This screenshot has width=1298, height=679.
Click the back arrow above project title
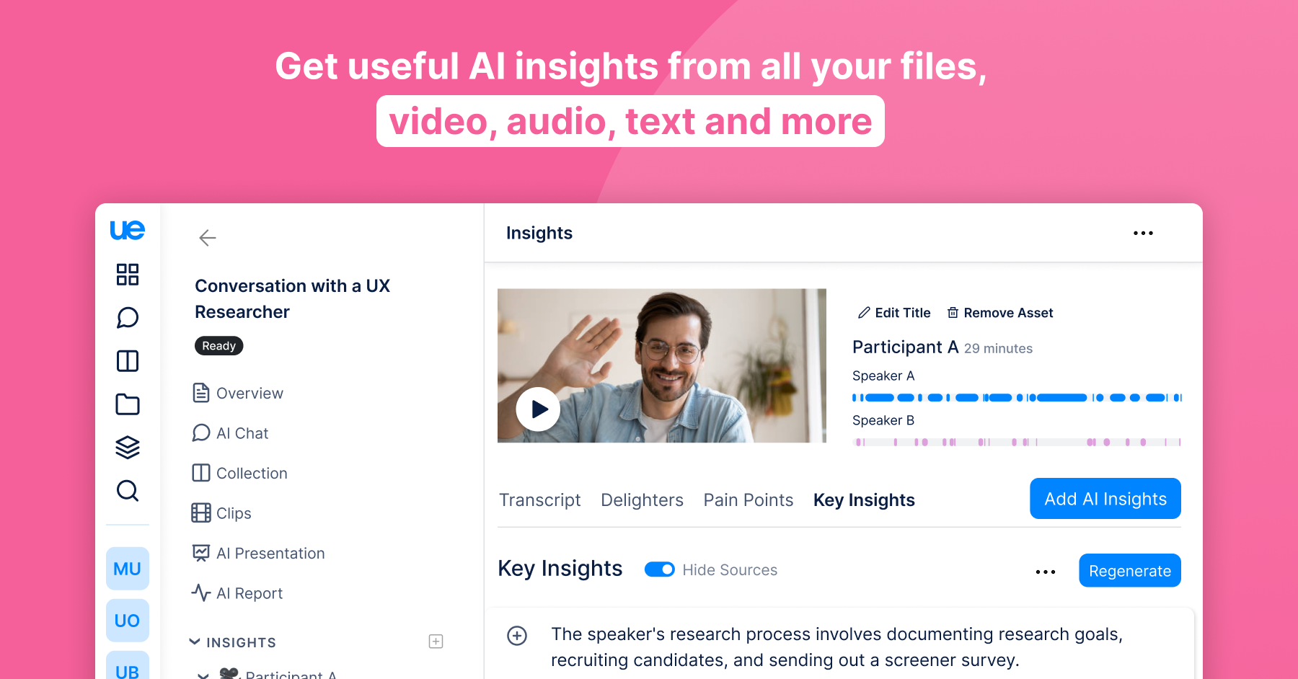tap(208, 238)
